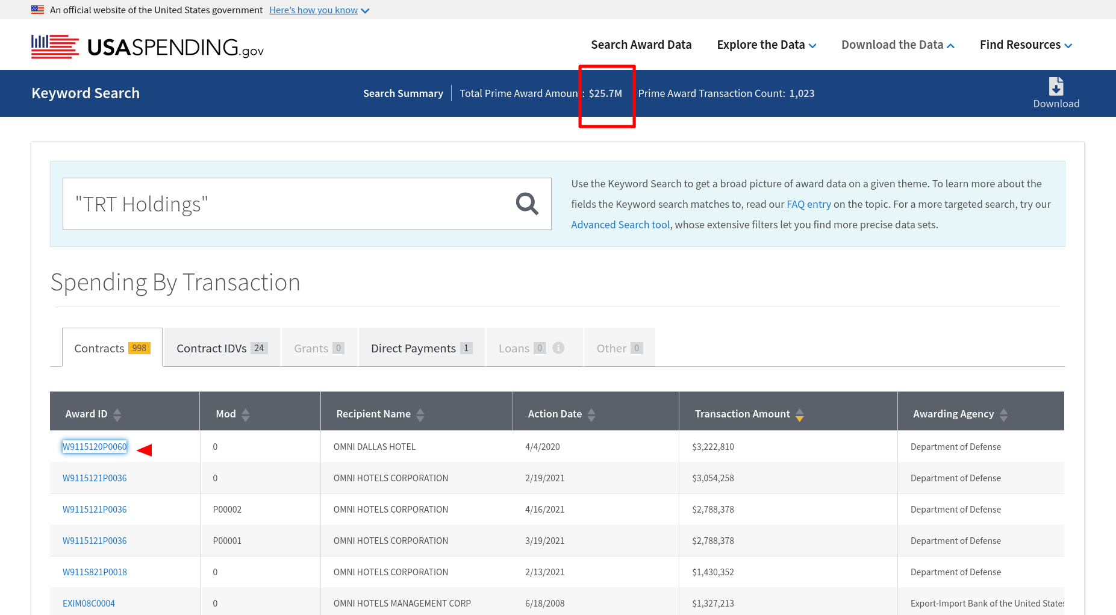Image resolution: width=1116 pixels, height=615 pixels.
Task: Open award W9115120P0060 link
Action: [x=95, y=446]
